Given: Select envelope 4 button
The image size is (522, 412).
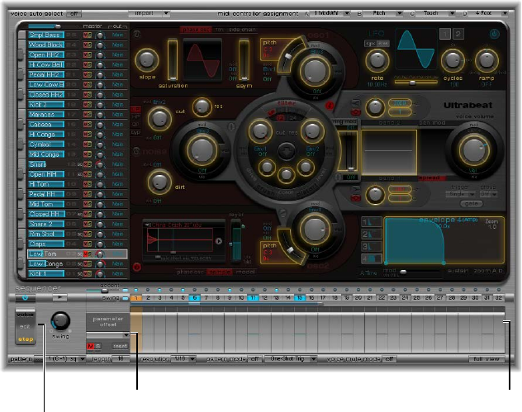Looking at the screenshot, I should (371, 258).
